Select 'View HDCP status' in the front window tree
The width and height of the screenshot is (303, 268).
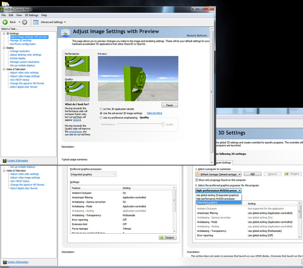[x=20, y=80]
